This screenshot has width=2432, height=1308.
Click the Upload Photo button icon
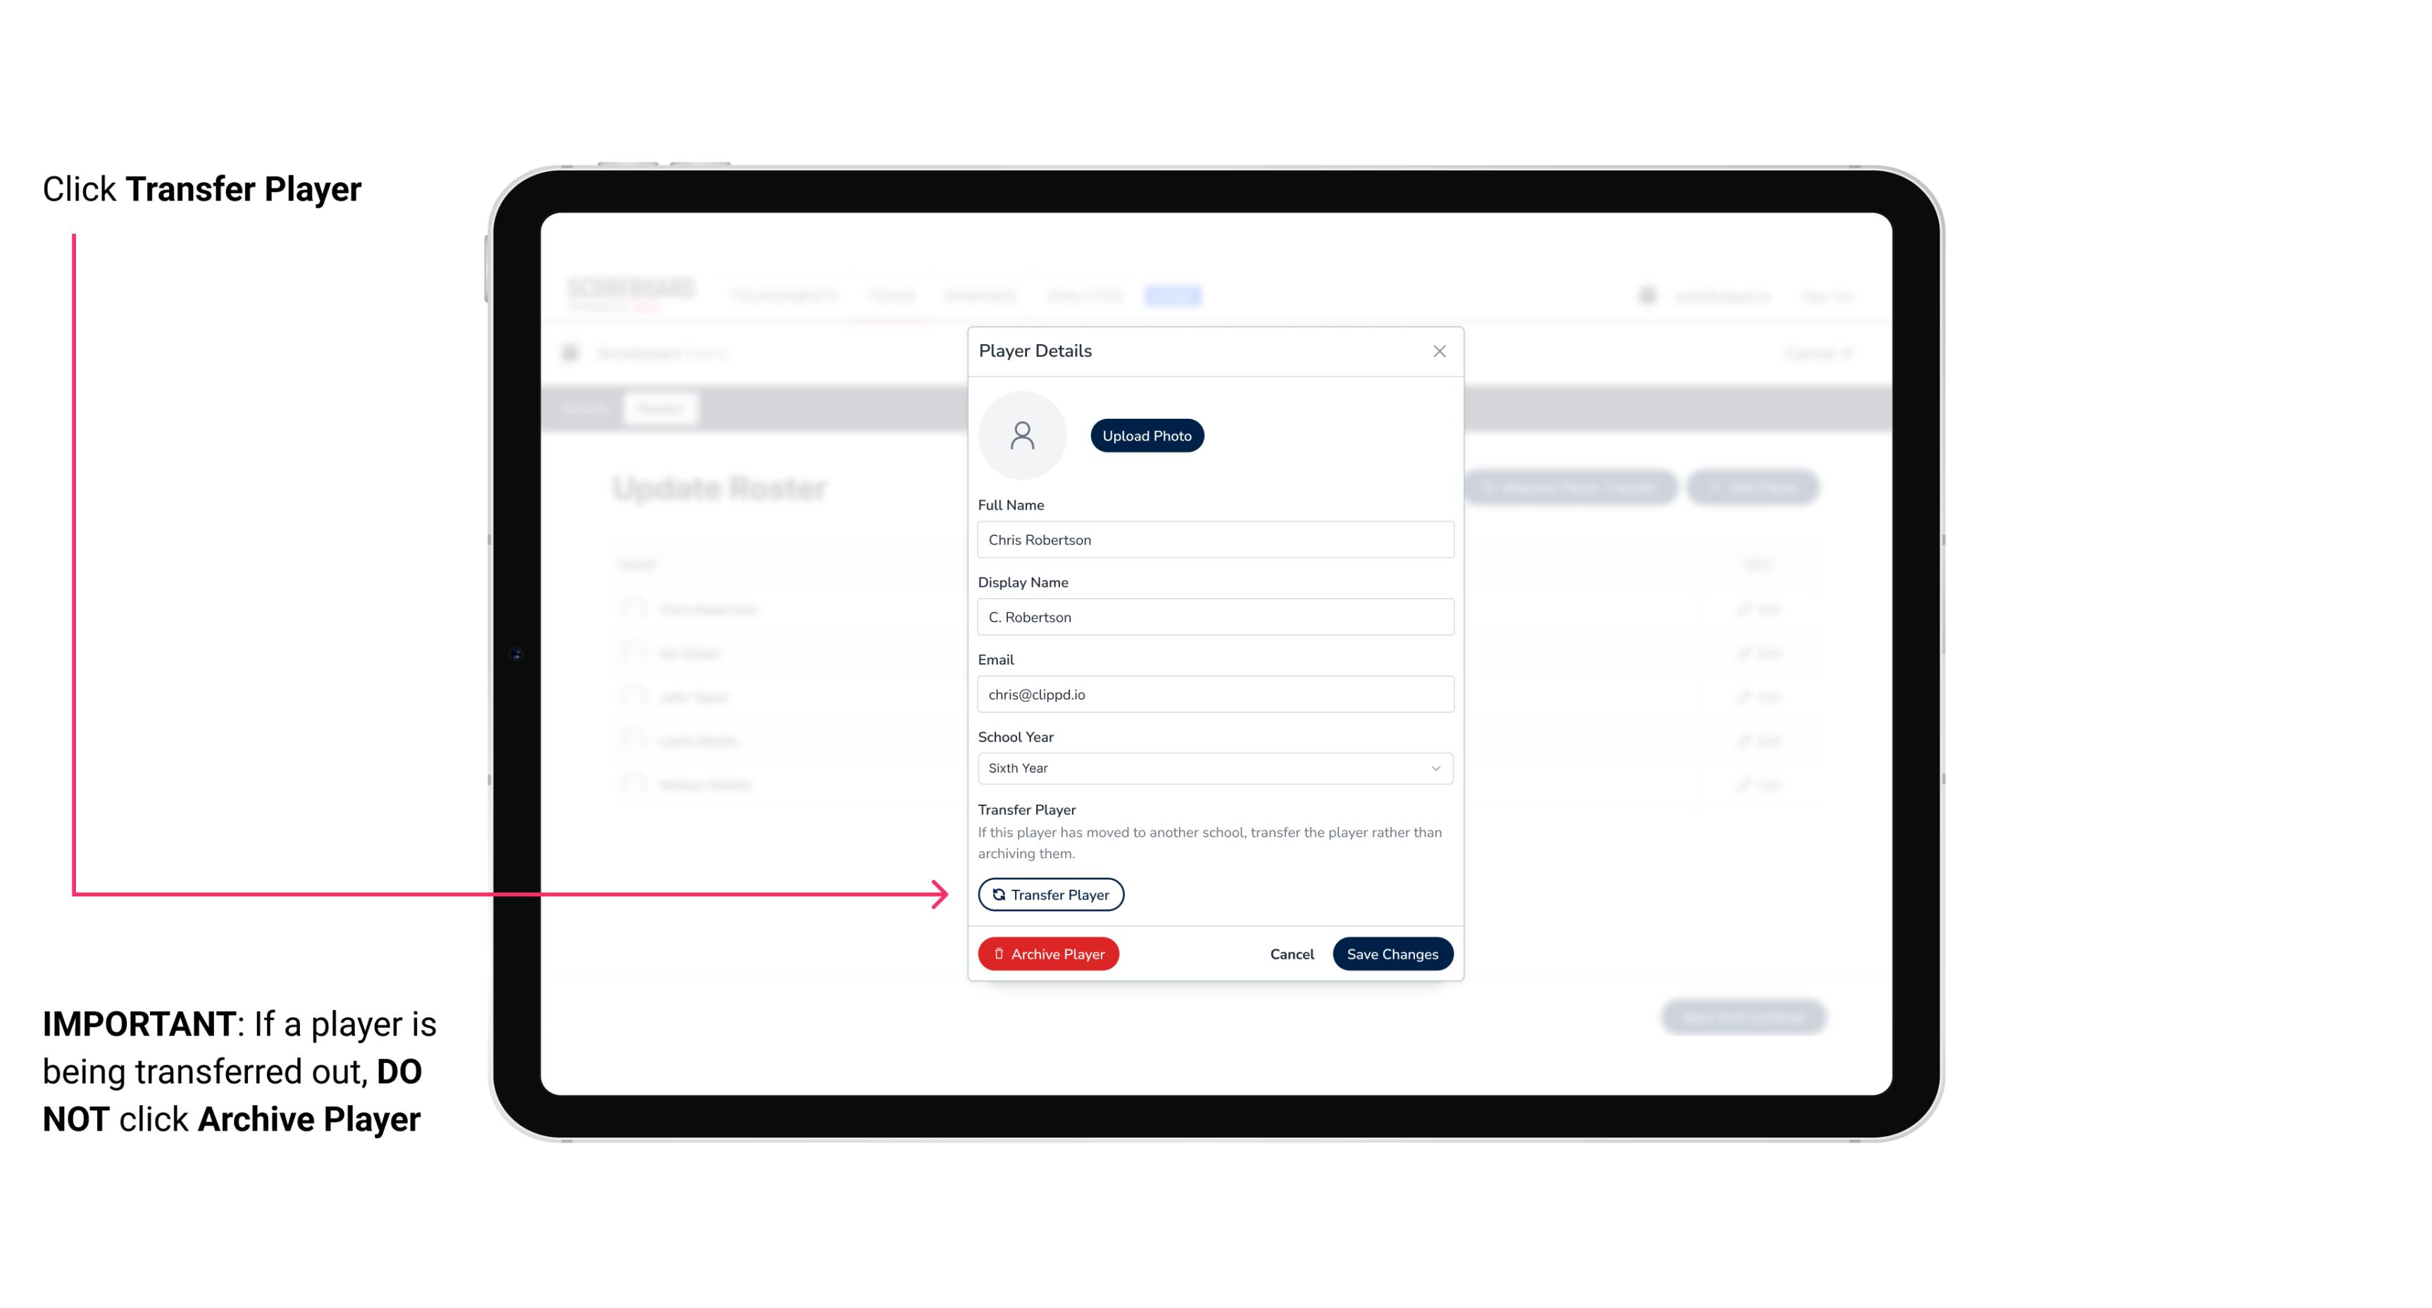1147,435
